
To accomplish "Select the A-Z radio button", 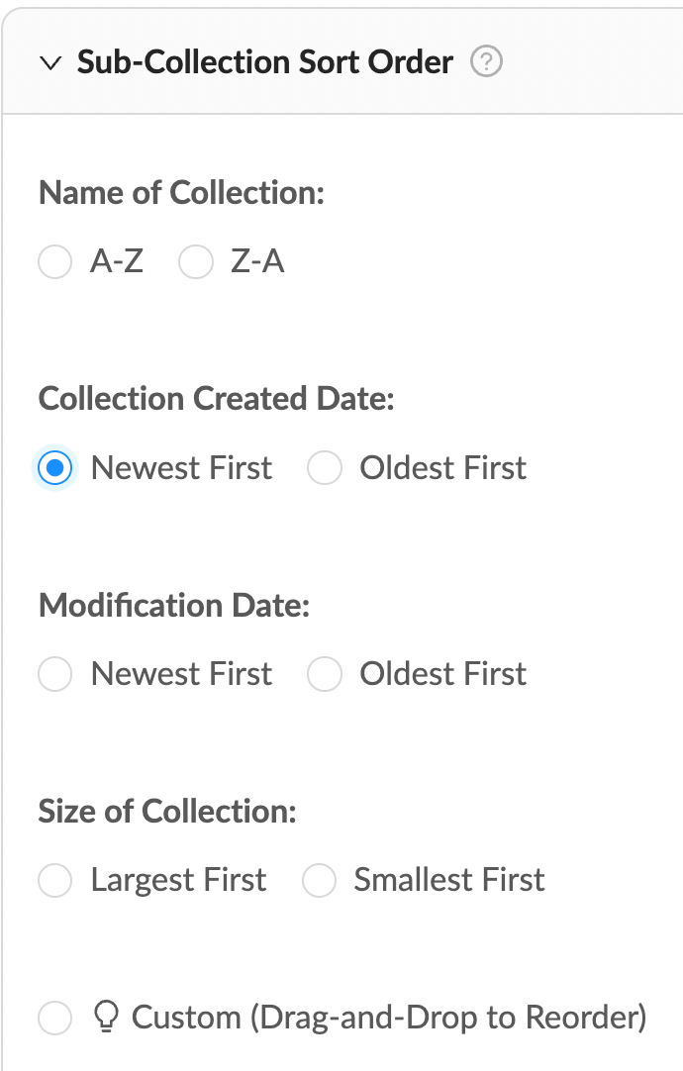I will coord(54,262).
